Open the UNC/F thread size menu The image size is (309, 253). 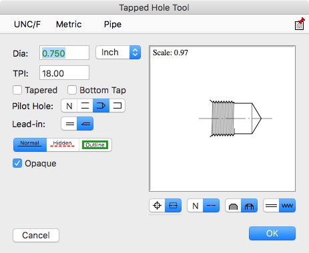click(27, 24)
